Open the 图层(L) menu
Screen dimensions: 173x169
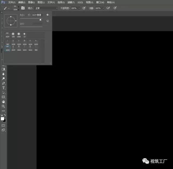(41, 2)
